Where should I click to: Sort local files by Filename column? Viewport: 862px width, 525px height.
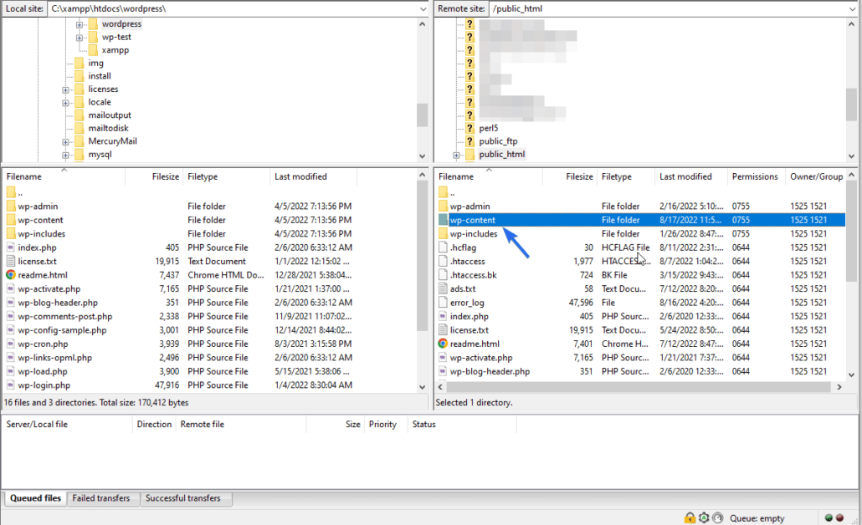point(64,177)
